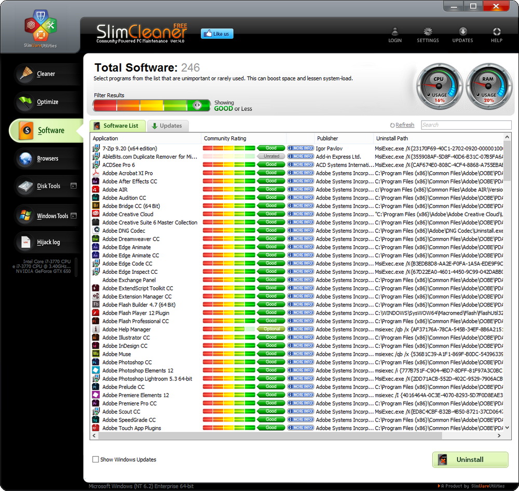Click the Adobe Audition CC icon

(x=95, y=198)
